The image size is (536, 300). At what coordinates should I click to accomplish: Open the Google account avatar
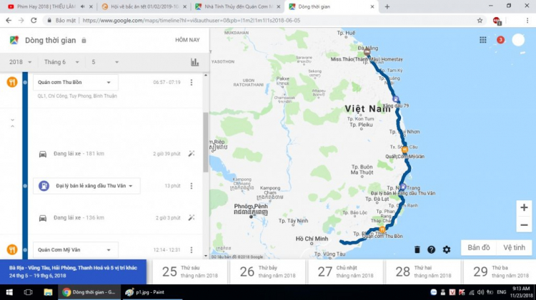pos(518,40)
